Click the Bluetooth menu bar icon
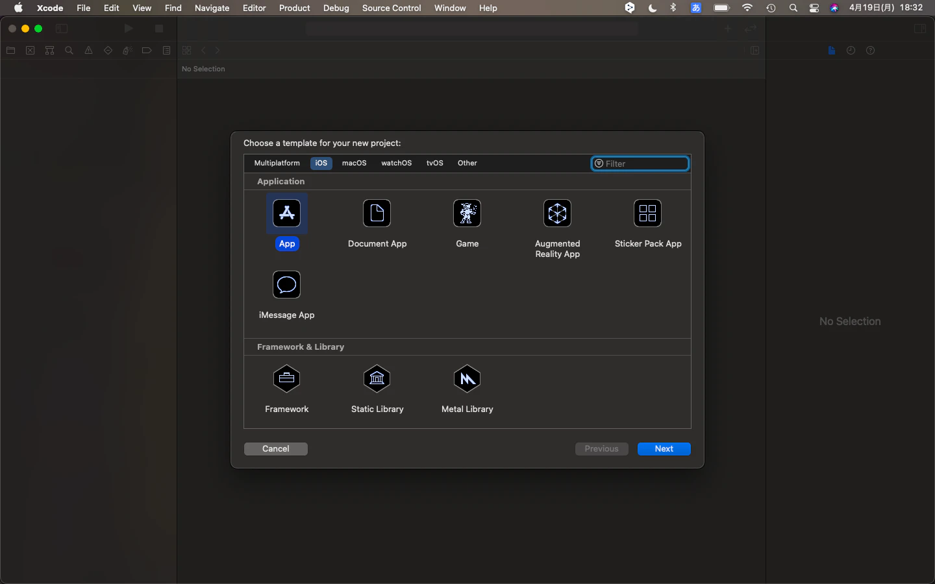 point(673,8)
